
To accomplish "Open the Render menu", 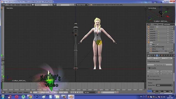I will coord(18,5).
